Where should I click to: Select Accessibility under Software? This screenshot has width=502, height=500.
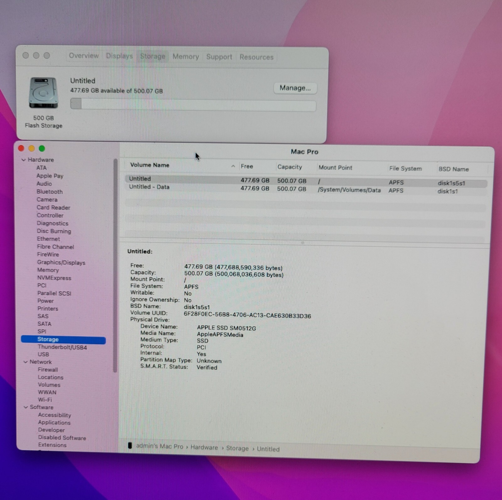tap(55, 415)
